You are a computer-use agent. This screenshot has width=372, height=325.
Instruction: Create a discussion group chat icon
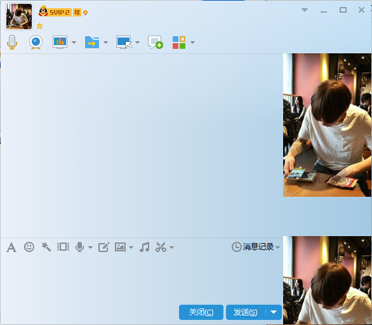pos(156,43)
